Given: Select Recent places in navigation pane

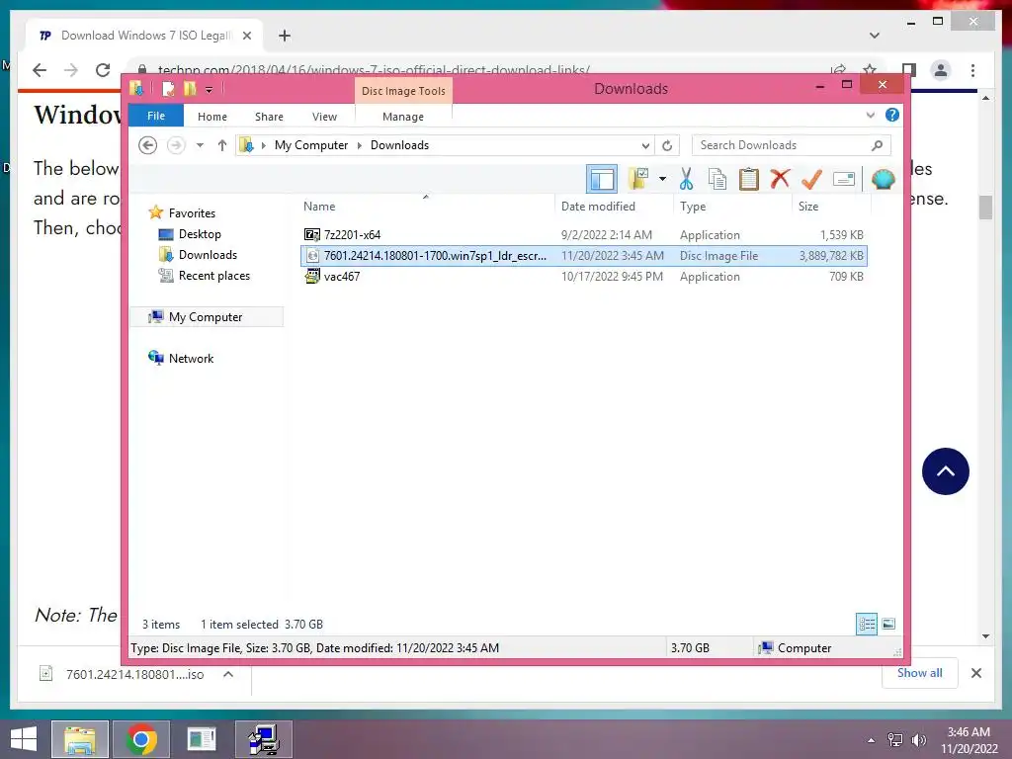Looking at the screenshot, I should (x=214, y=276).
